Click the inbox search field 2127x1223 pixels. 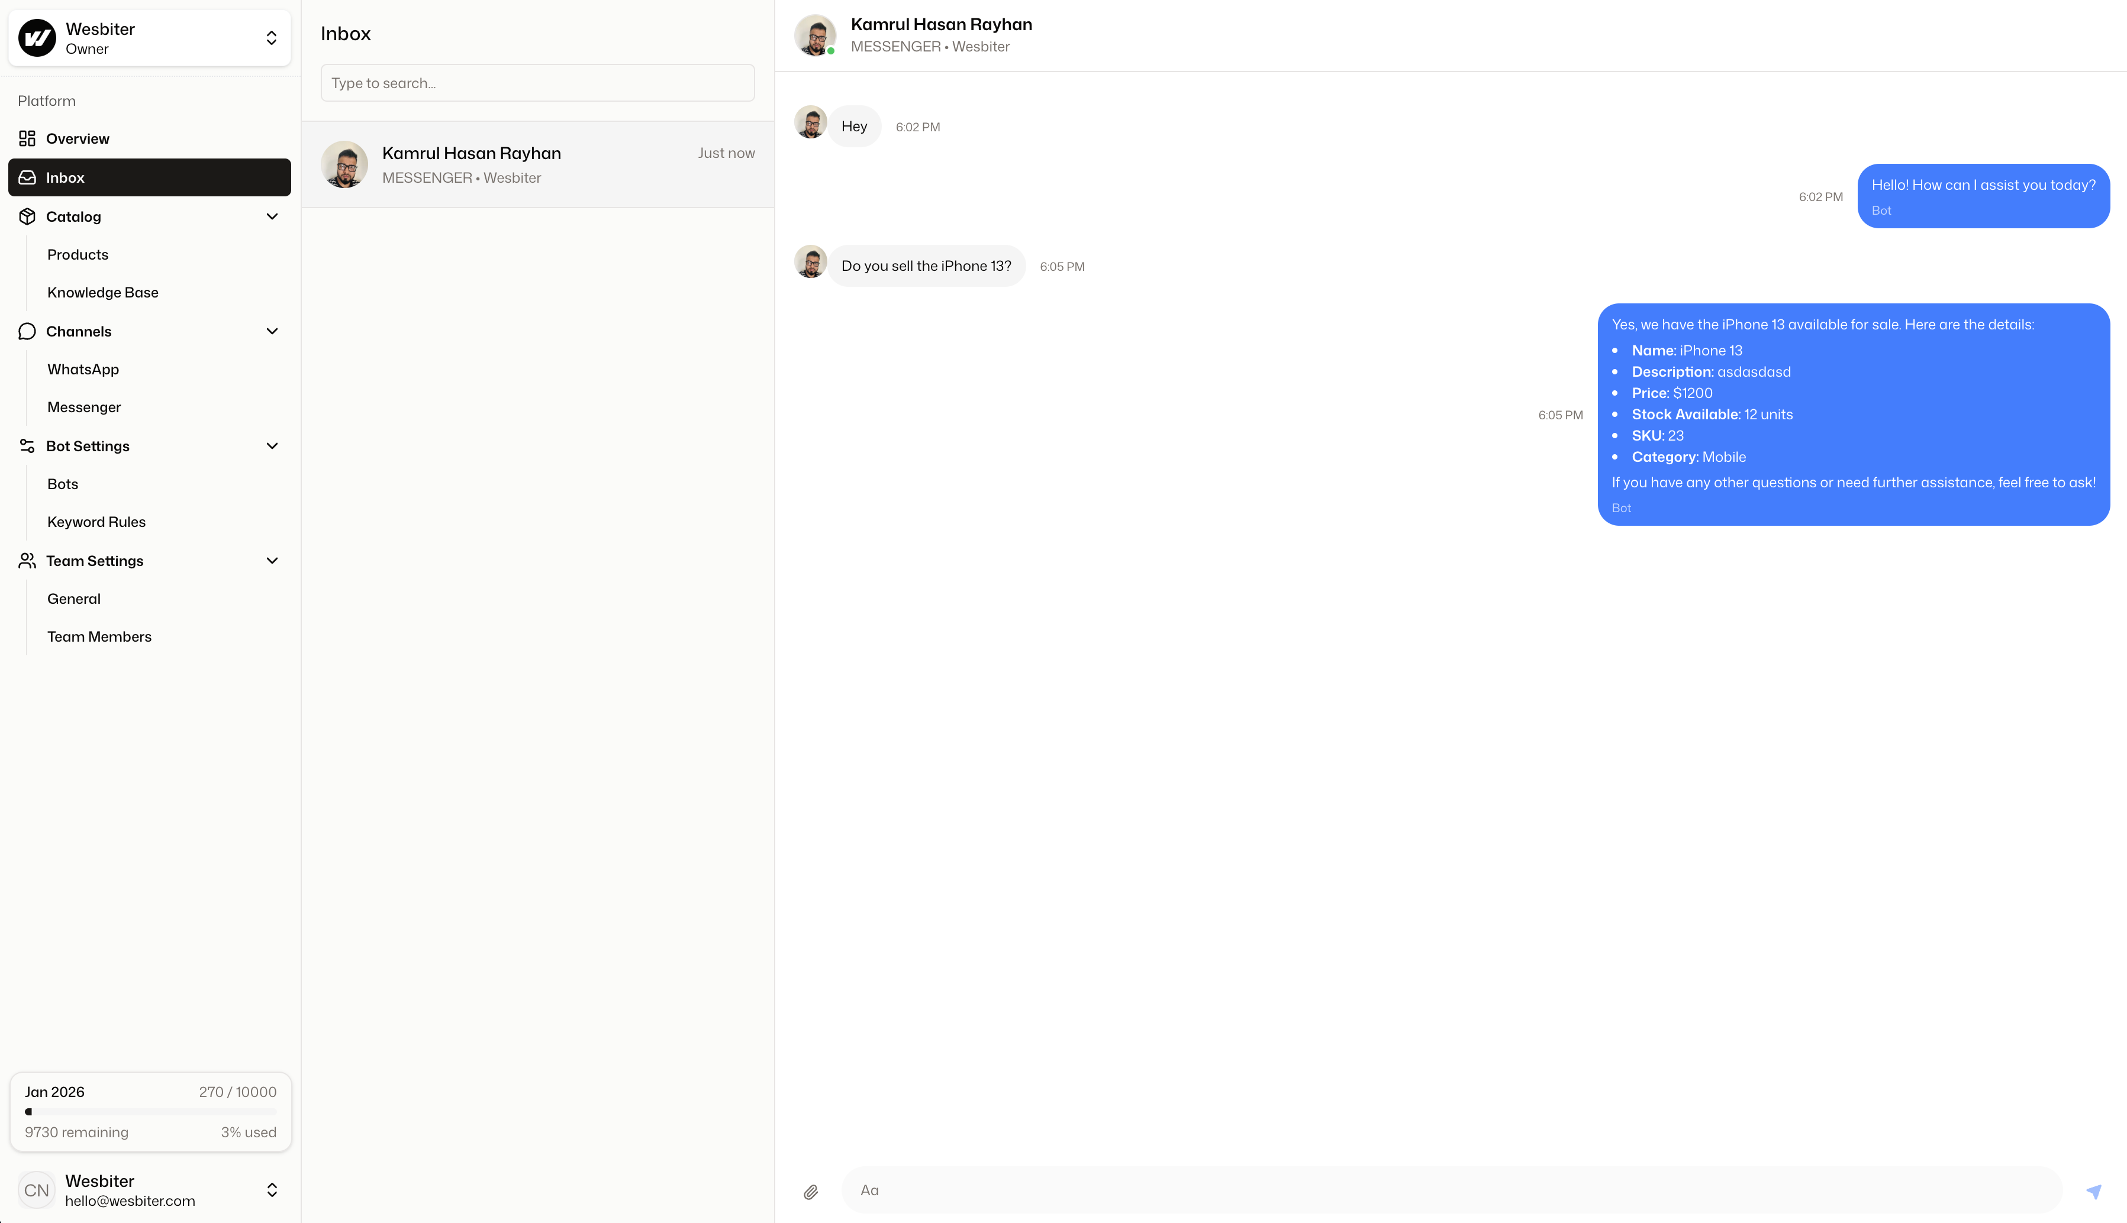[537, 83]
